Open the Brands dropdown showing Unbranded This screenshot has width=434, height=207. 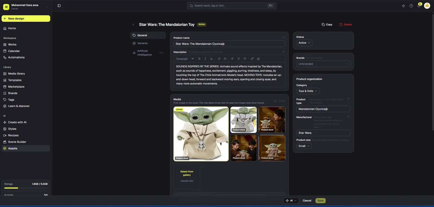pos(323,64)
